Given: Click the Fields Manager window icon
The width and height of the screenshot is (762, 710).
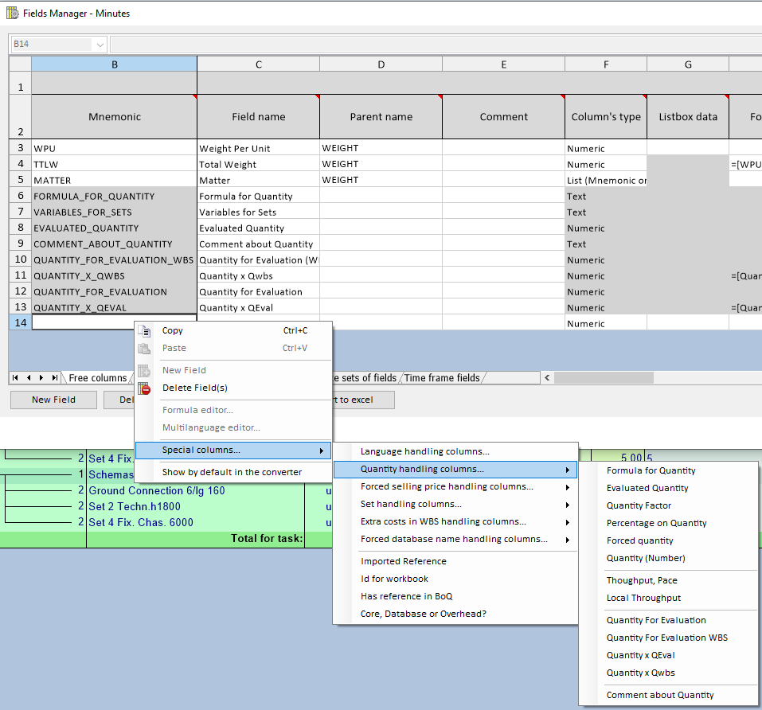Looking at the screenshot, I should pos(13,13).
